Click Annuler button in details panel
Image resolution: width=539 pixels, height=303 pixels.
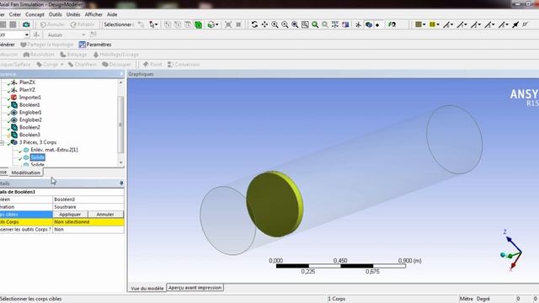tap(105, 214)
